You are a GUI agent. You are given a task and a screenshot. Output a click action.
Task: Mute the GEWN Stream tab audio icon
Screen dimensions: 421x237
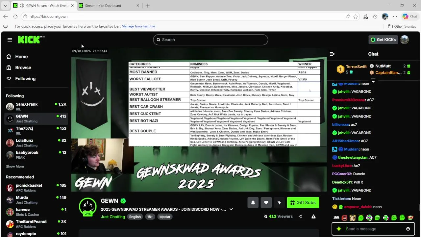click(x=22, y=6)
